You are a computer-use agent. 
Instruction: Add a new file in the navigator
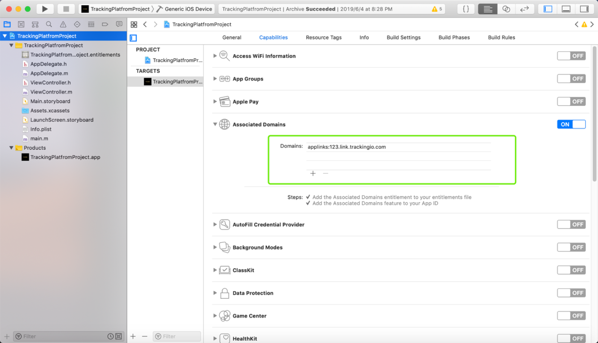click(x=7, y=336)
